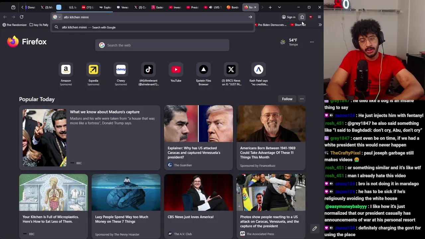Go back using the back arrow

[5, 17]
